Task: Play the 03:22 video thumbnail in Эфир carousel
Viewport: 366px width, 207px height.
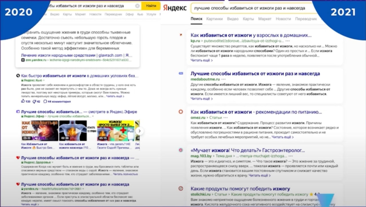Action: coord(39,131)
